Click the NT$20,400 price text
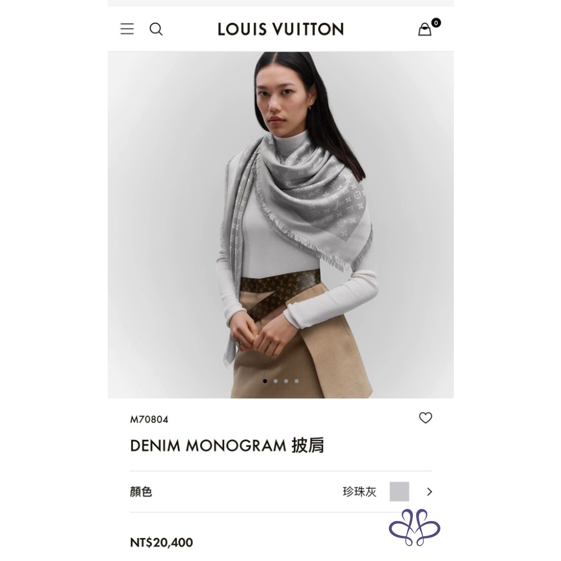561x561 pixels. [x=162, y=542]
